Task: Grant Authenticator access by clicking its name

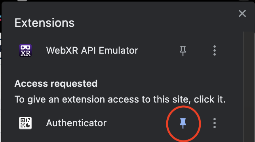Action: point(76,123)
